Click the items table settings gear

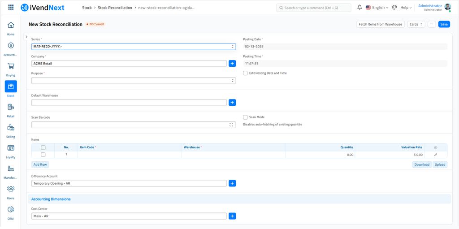coord(435,147)
